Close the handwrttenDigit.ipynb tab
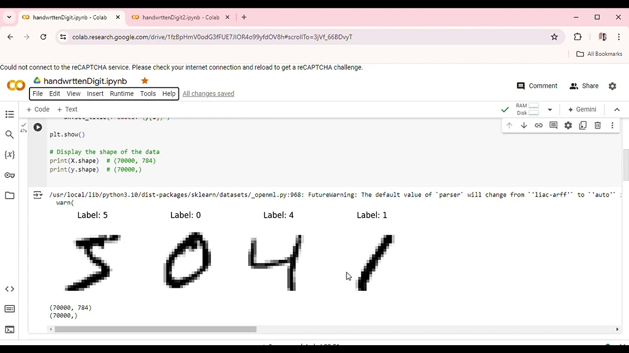The image size is (629, 353). 118,17
